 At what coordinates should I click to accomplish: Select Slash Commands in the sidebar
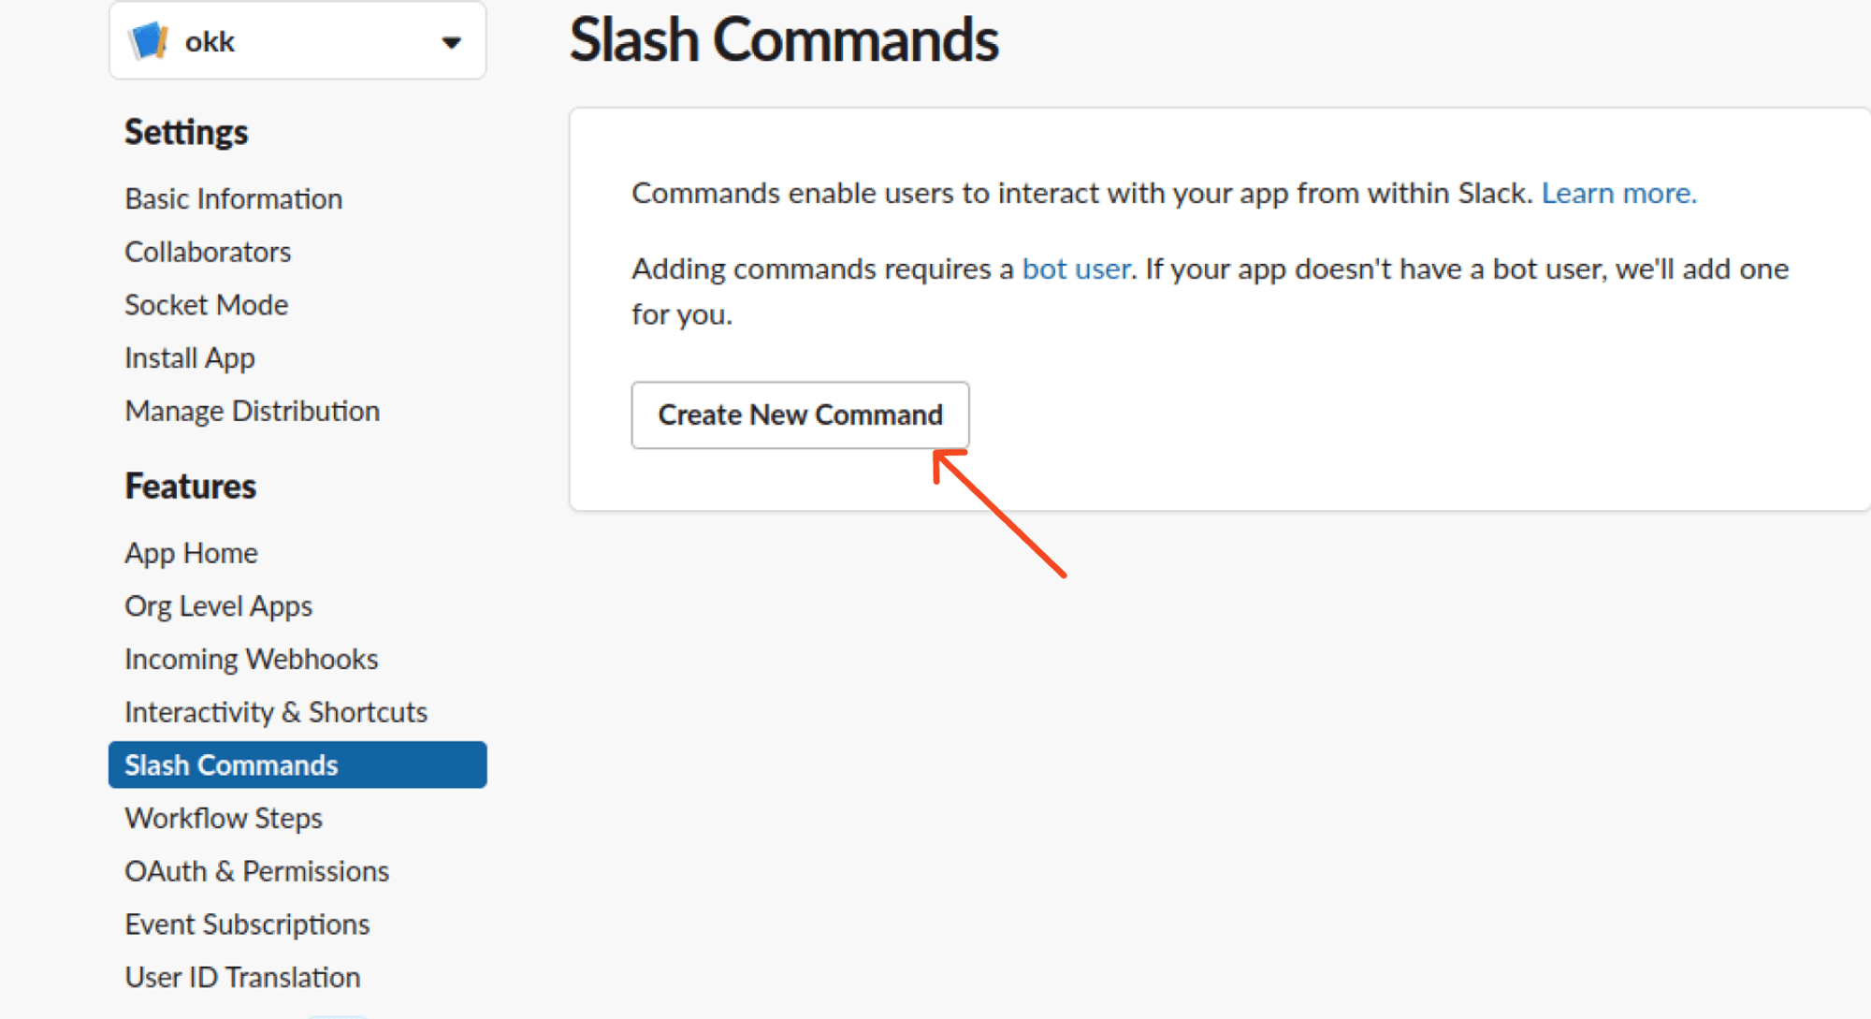coord(231,764)
